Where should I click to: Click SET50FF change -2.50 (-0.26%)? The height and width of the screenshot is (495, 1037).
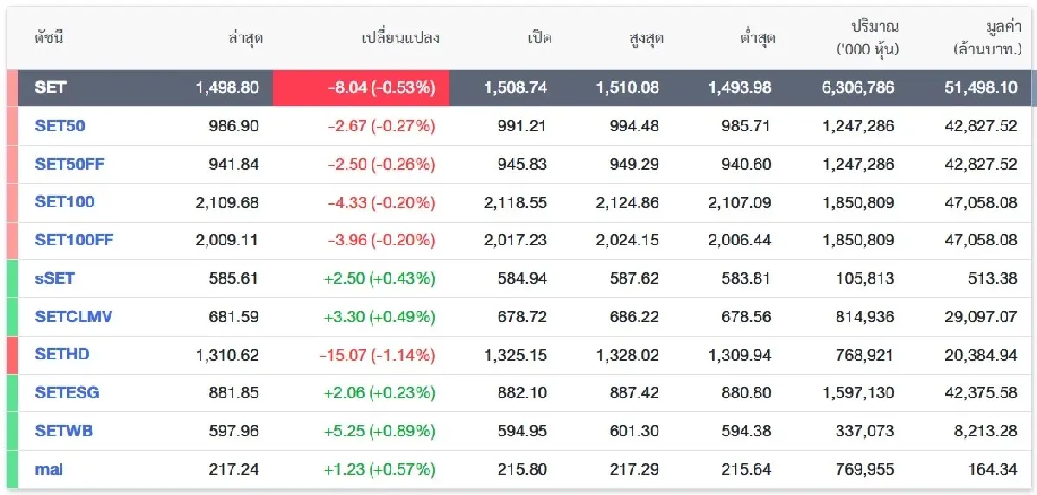pos(381,164)
